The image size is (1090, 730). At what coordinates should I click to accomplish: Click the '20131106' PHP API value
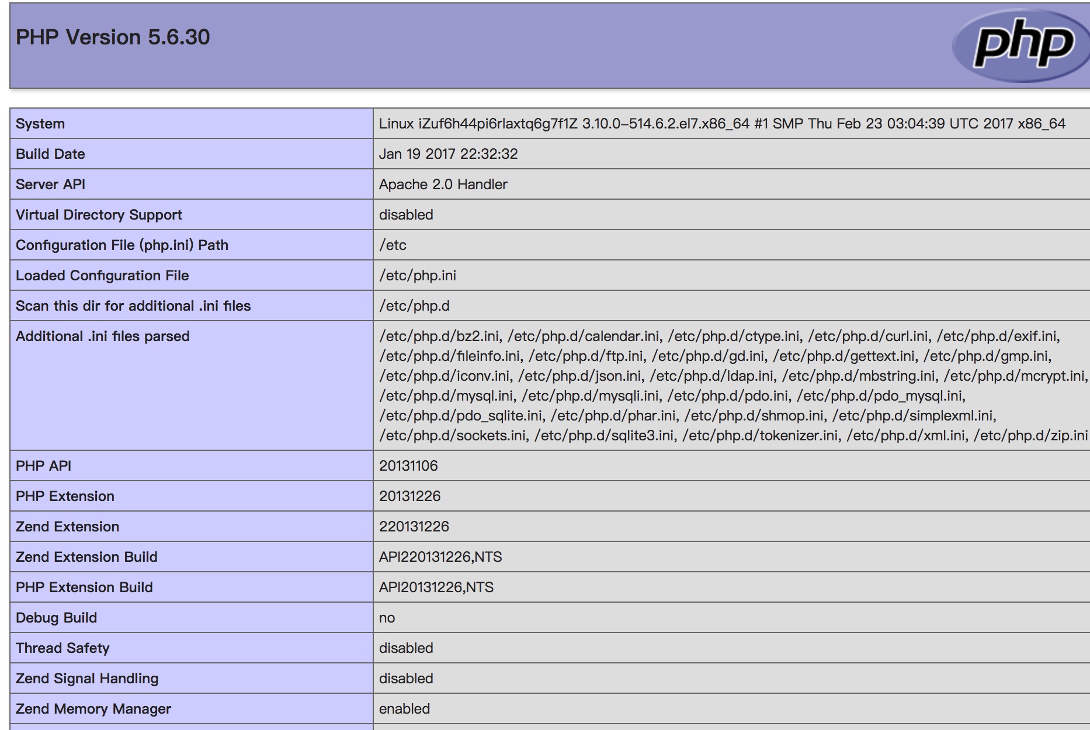pos(408,466)
